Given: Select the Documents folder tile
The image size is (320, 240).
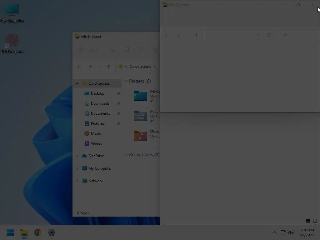Looking at the screenshot, I should (x=147, y=116).
